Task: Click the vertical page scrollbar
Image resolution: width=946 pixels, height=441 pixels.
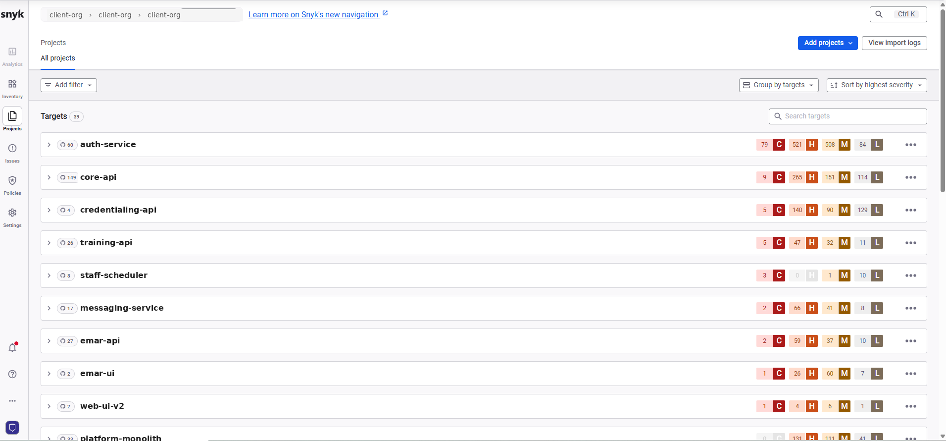Action: tap(943, 101)
